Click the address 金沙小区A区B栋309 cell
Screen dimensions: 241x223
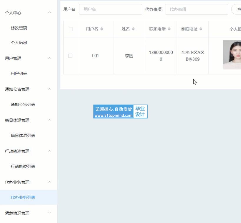[x=193, y=56]
